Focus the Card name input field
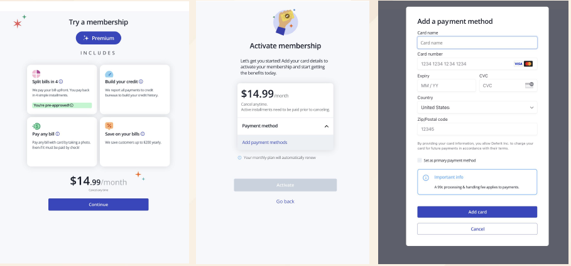 pyautogui.click(x=477, y=43)
